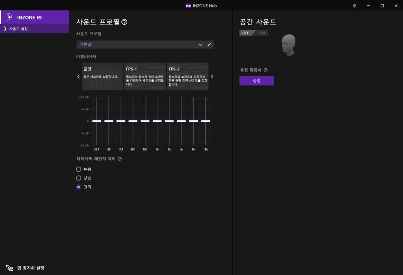This screenshot has width=403, height=275.
Task: Click the pencil edit icon for sound profile
Action: tap(209, 45)
